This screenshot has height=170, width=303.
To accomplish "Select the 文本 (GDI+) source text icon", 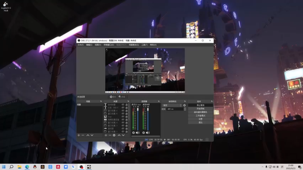I will [x=105, y=108].
